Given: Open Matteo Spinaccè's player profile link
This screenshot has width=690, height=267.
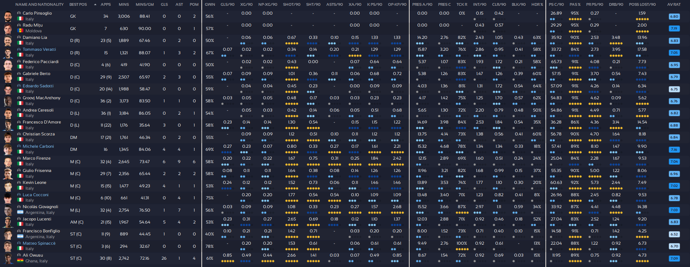Looking at the screenshot, I should pyautogui.click(x=39, y=243).
